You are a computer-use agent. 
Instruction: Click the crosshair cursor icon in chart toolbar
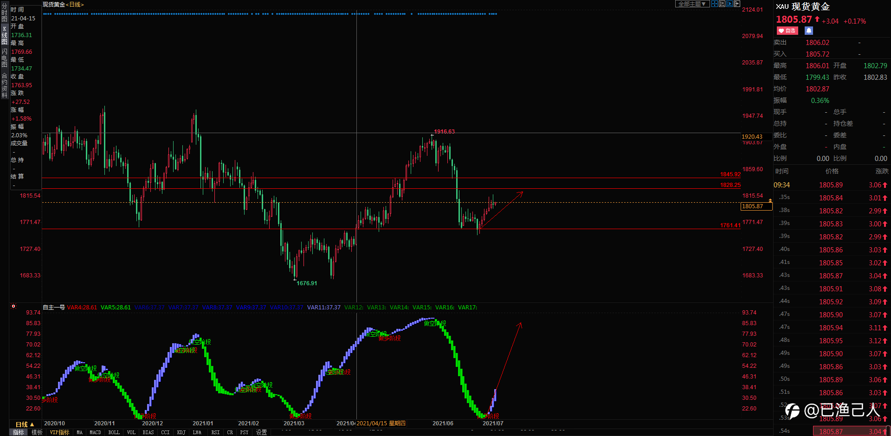(715, 4)
